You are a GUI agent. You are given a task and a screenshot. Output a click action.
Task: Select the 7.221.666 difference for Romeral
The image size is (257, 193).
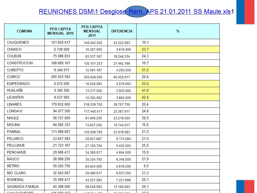123,180
